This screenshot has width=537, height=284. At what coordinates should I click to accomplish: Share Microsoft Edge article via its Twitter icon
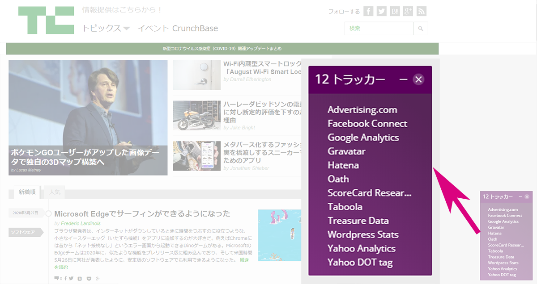[72, 279]
